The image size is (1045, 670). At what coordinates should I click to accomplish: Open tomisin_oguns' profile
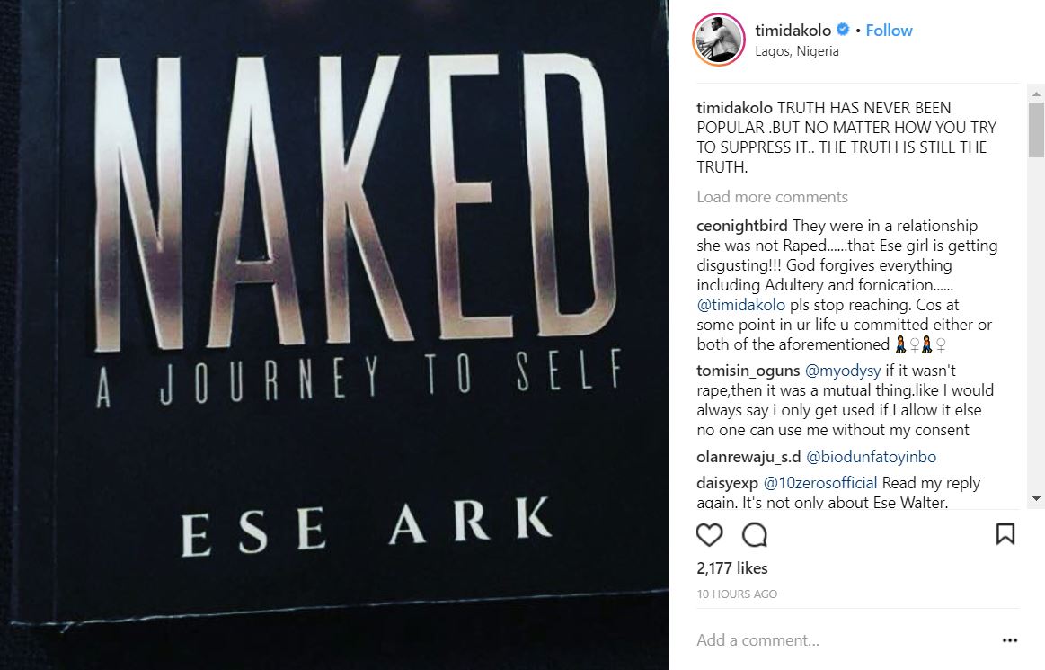[x=748, y=371]
